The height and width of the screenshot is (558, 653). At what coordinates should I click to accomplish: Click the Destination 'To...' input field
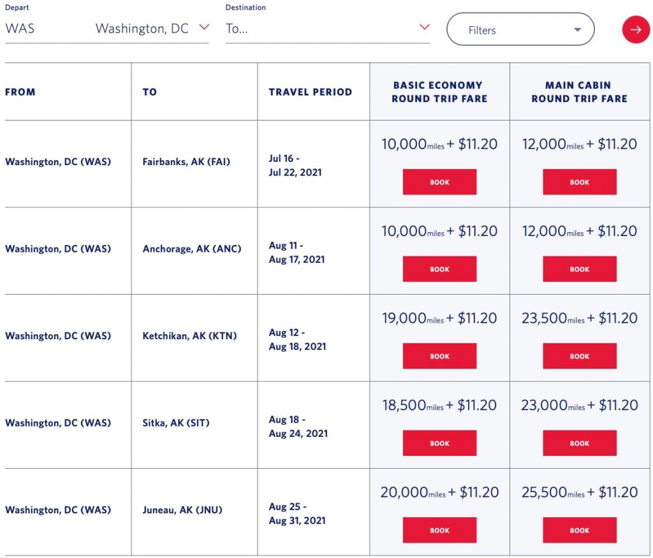click(319, 29)
